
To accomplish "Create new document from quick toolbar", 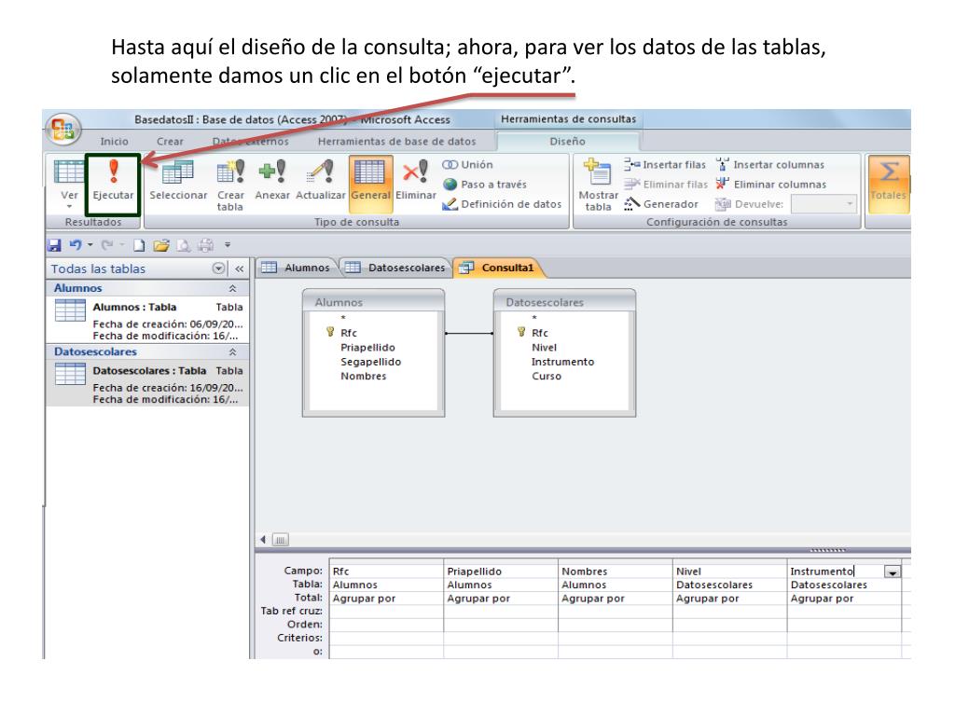I will pos(140,245).
